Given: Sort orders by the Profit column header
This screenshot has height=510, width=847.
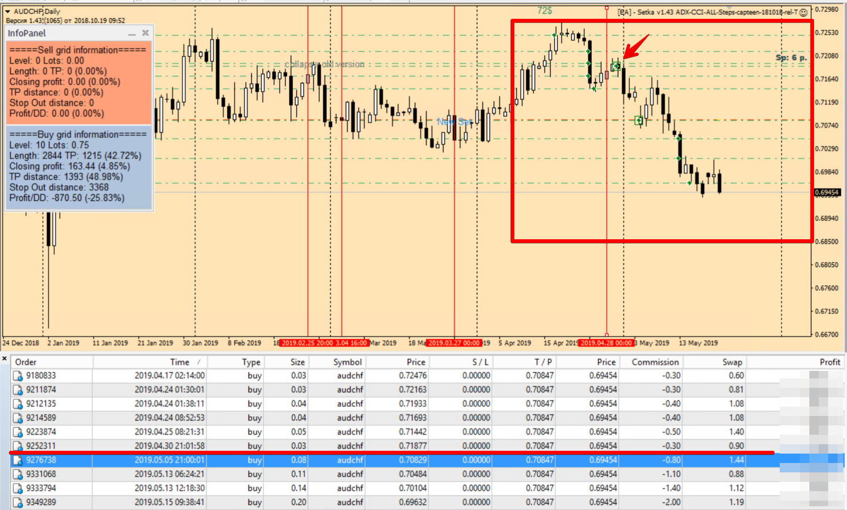Looking at the screenshot, I should [x=795, y=362].
